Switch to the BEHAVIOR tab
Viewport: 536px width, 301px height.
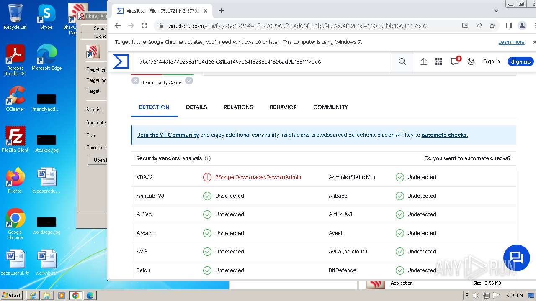point(283,107)
